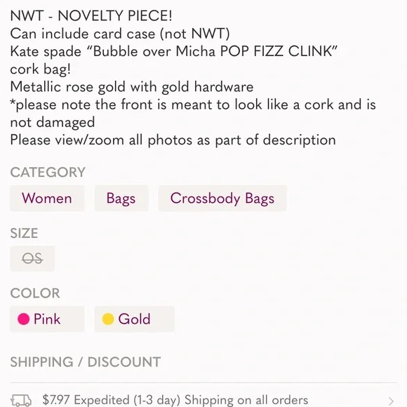This screenshot has width=407, height=407.
Task: Tap the shipping truck icon
Action: pyautogui.click(x=21, y=401)
